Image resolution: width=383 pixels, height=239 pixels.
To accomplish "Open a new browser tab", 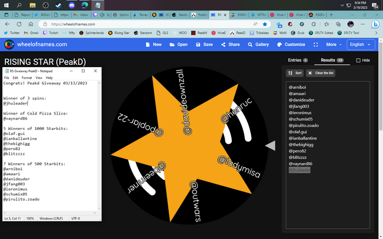I will click(x=331, y=15).
